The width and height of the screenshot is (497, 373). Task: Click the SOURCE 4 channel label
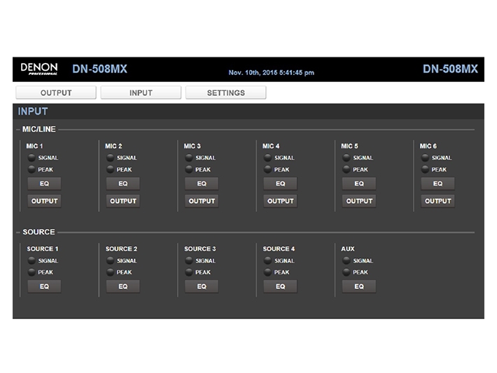[279, 248]
